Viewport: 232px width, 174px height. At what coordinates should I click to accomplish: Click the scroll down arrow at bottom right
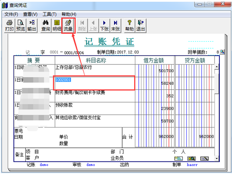(x=217, y=159)
